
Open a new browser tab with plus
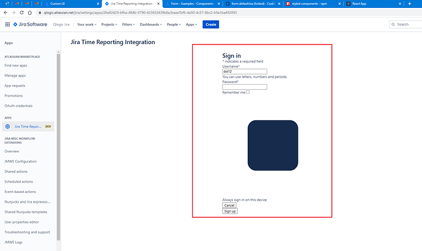(409, 4)
